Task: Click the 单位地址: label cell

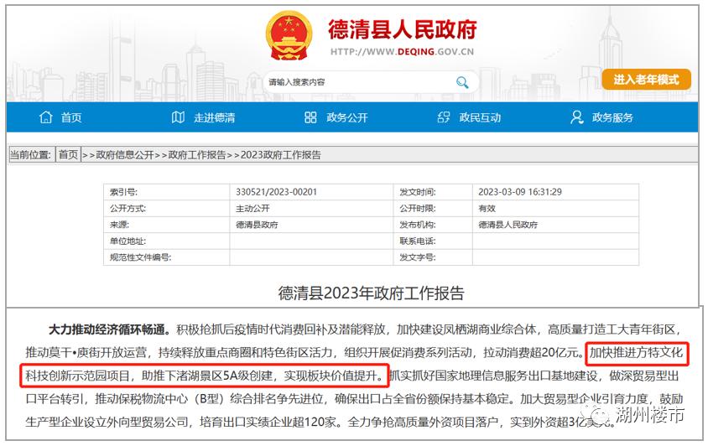Action: click(x=167, y=241)
